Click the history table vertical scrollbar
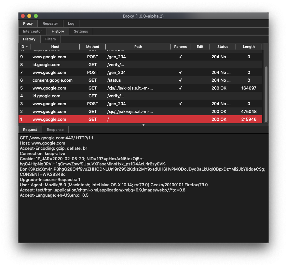The height and width of the screenshot is (267, 287). tap(266, 94)
